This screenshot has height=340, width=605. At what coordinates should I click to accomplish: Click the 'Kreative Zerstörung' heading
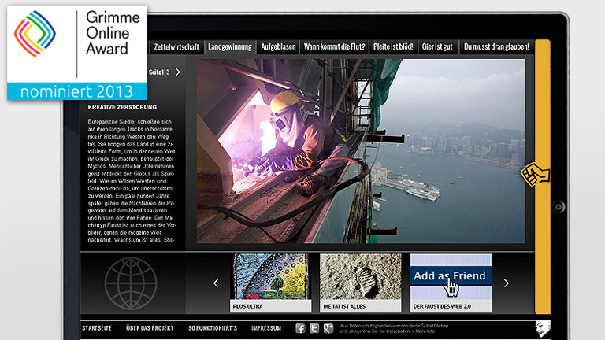[x=122, y=107]
